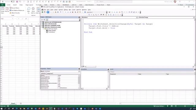
Task: Open the Edit menu in VBA editor
Action: (x=48, y=10)
